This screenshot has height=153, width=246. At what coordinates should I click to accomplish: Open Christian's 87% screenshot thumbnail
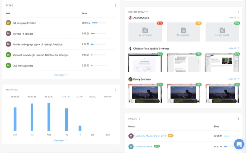pyautogui.click(x=222, y=63)
